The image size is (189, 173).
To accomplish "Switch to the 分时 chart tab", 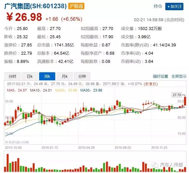I will 12,76.
